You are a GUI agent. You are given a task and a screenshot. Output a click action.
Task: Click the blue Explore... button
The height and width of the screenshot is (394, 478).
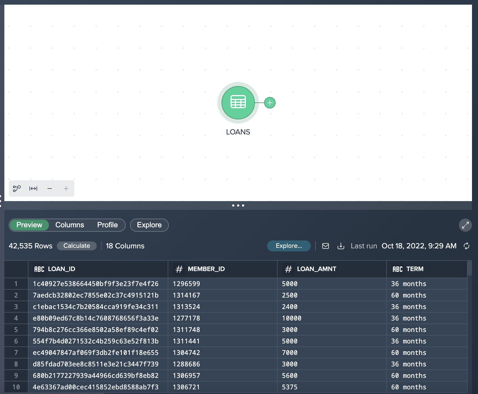[x=289, y=246]
